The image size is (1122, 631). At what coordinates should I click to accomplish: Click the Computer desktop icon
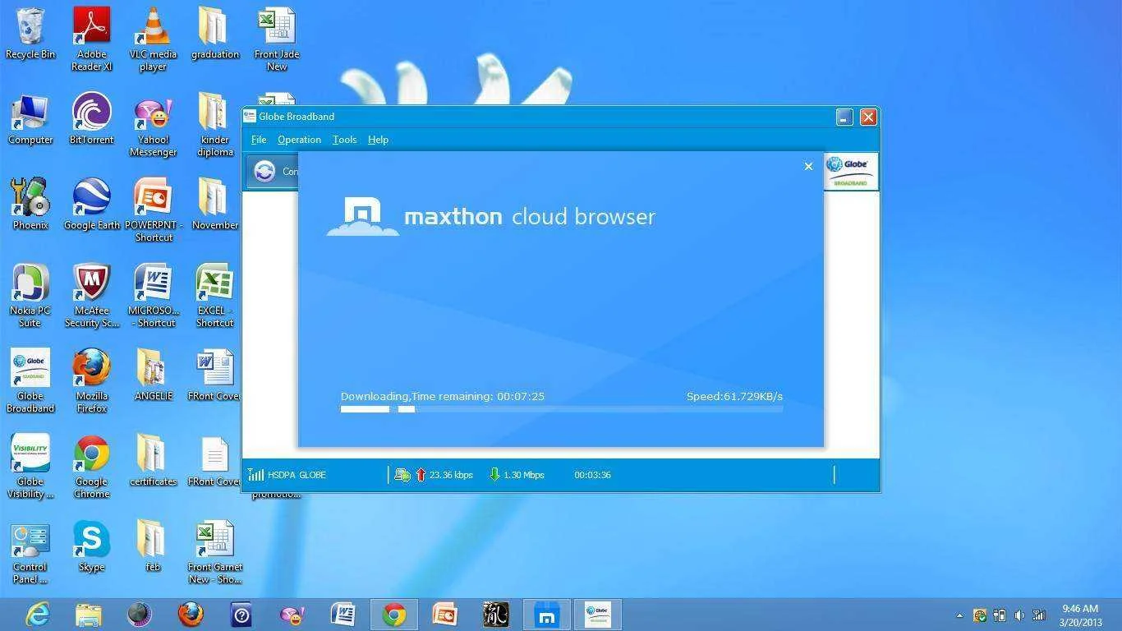30,120
